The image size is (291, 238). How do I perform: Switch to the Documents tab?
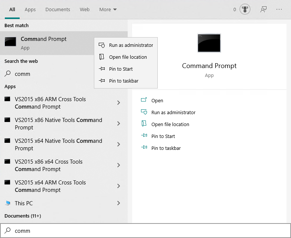58,10
